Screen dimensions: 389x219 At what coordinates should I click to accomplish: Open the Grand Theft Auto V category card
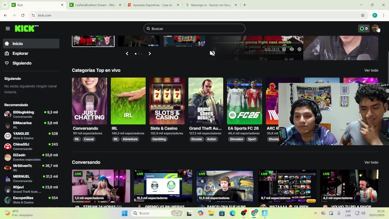click(206, 101)
